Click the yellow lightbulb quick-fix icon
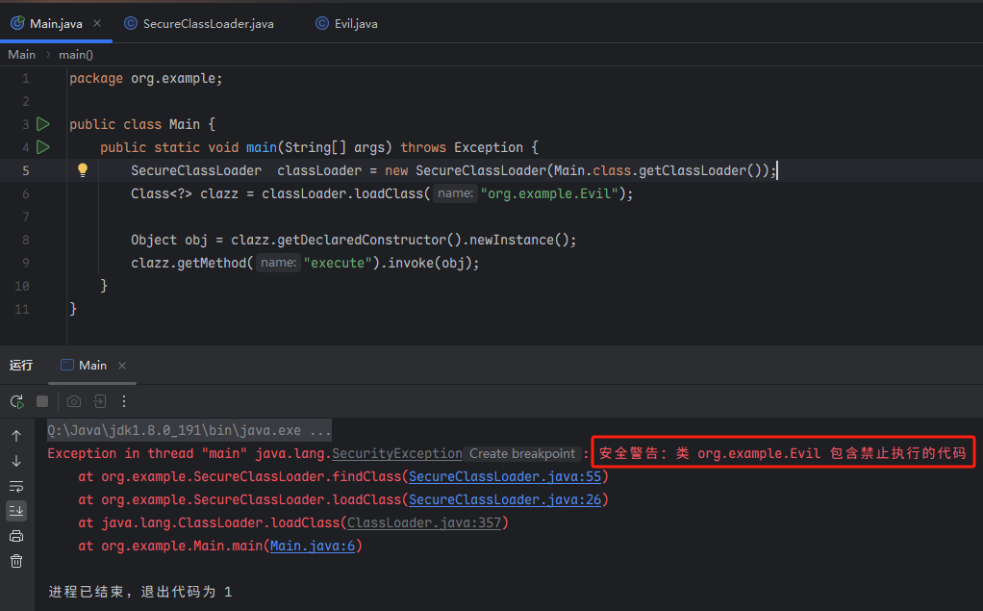The width and height of the screenshot is (983, 611). (83, 170)
